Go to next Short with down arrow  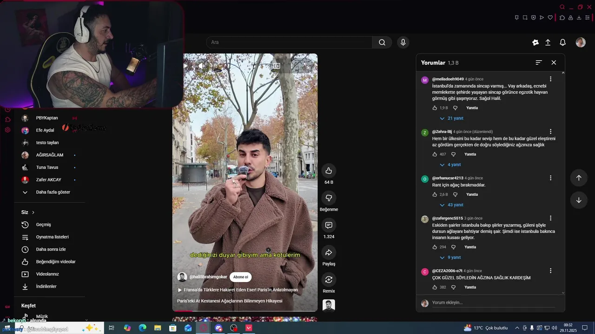click(579, 200)
